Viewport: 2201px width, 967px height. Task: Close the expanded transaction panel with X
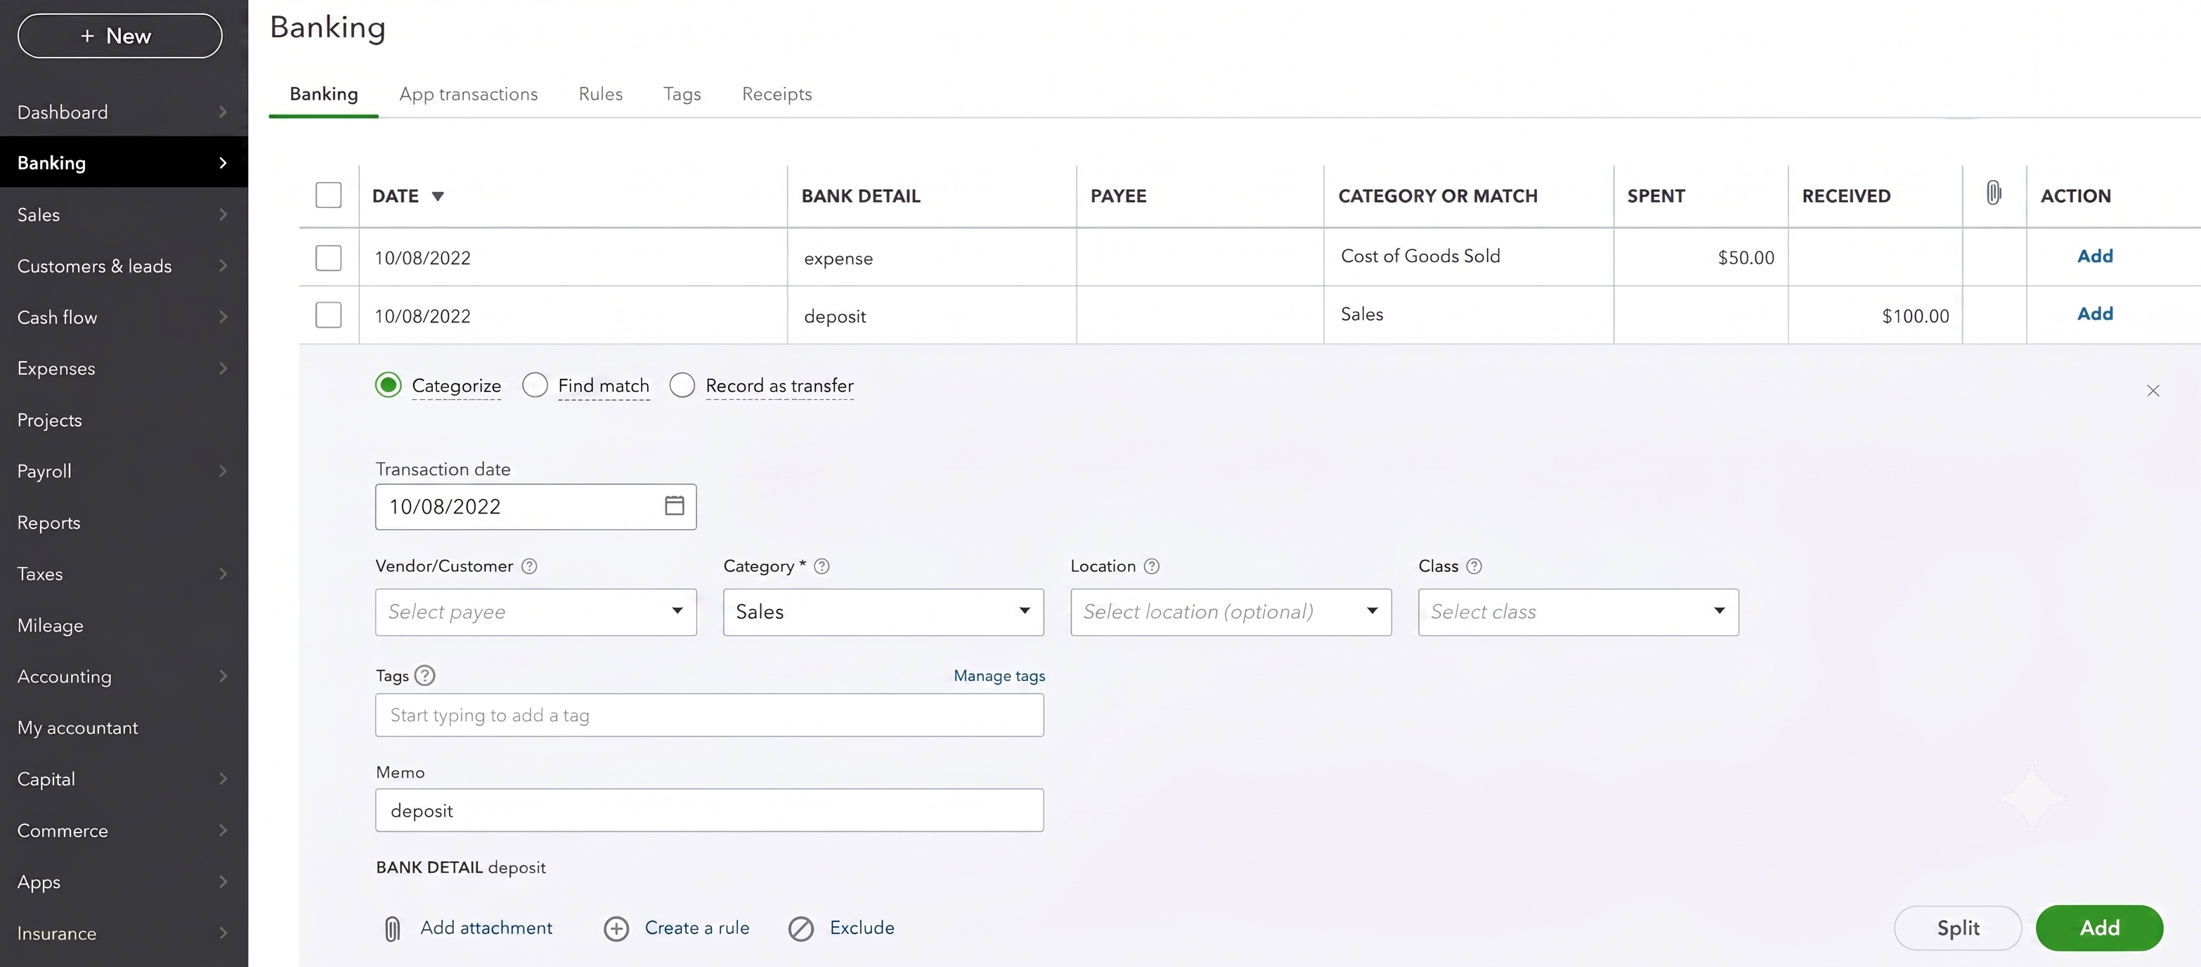coord(2153,391)
